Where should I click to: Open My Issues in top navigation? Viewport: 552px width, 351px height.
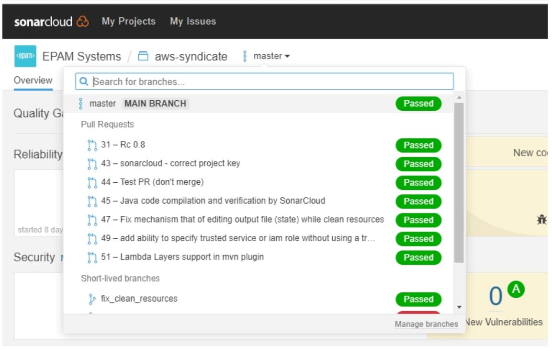pos(192,22)
